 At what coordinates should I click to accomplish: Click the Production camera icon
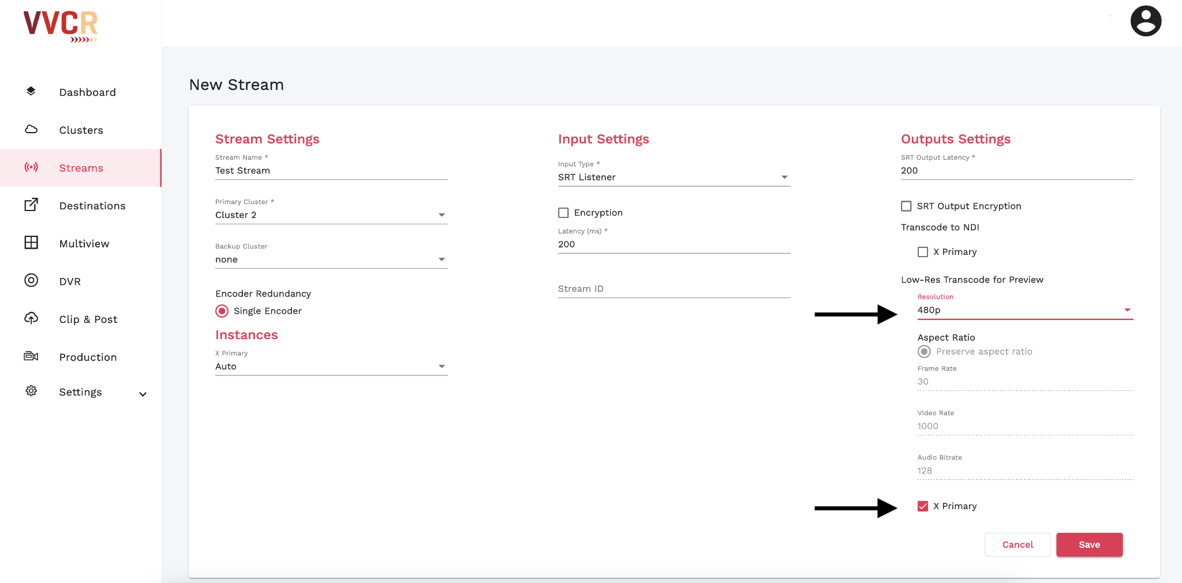[31, 356]
